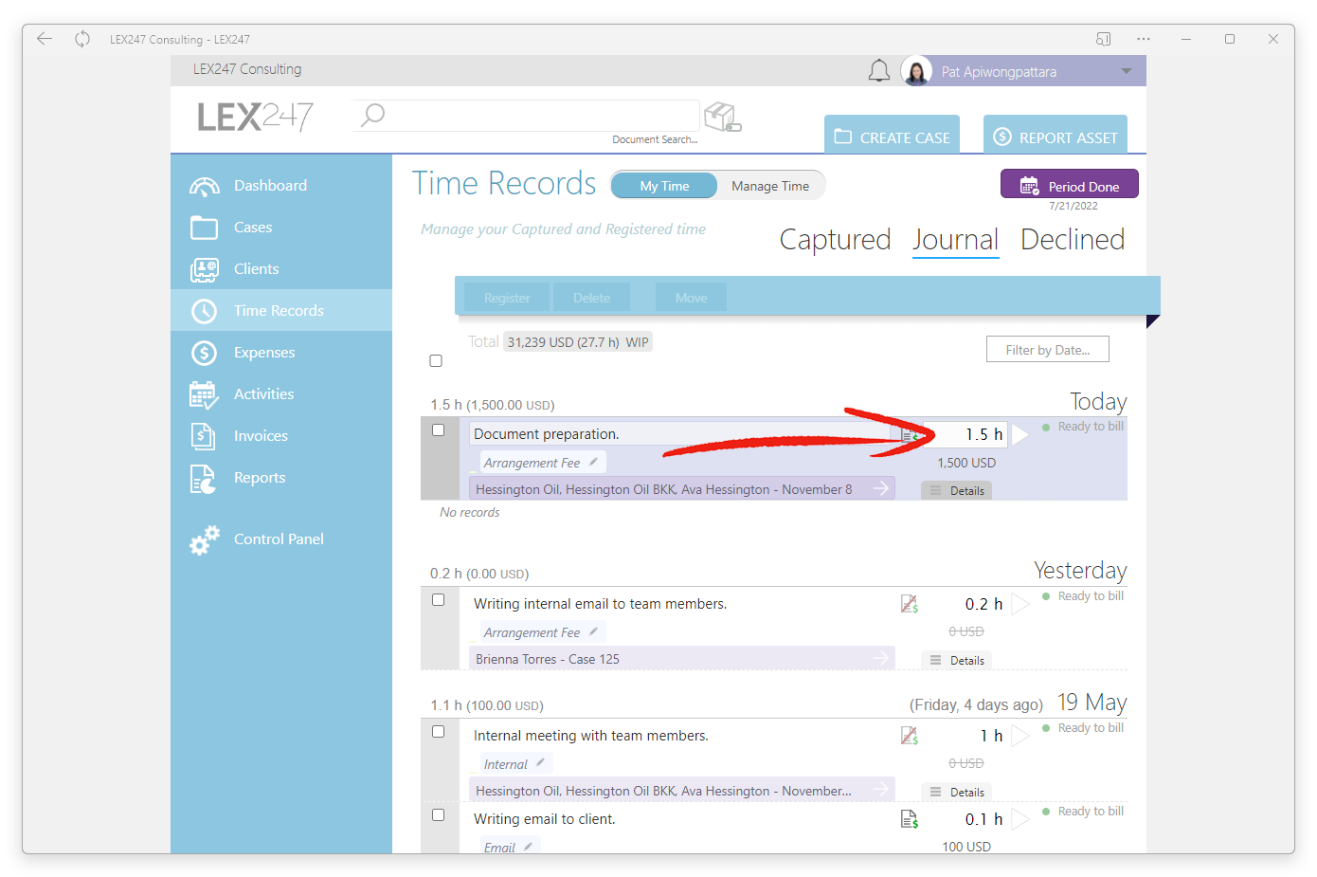The image size is (1317, 877).
Task: Click the Move button
Action: [x=691, y=298]
